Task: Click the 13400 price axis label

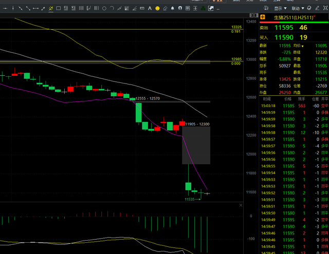Action: point(251,22)
